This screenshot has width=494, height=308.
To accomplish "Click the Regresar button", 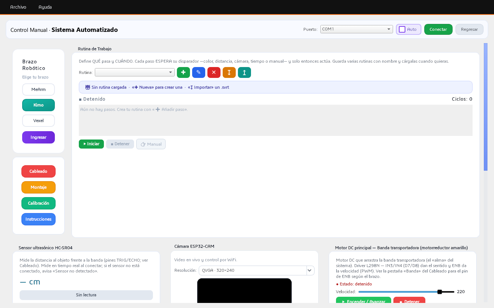I will click(469, 29).
